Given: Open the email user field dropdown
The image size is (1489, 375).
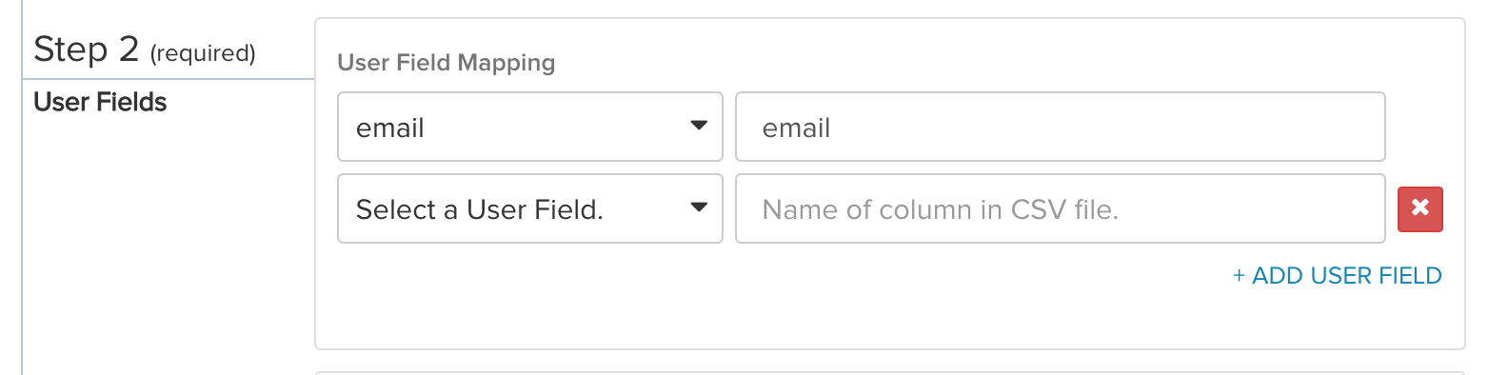Looking at the screenshot, I should click(530, 127).
